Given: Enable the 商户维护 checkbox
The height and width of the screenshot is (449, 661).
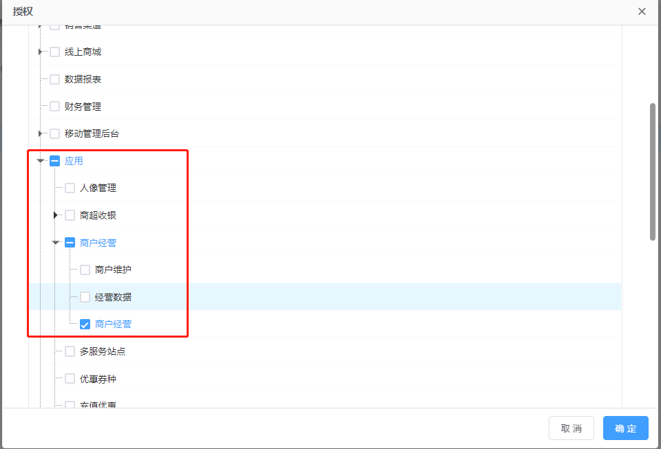Looking at the screenshot, I should point(85,270).
